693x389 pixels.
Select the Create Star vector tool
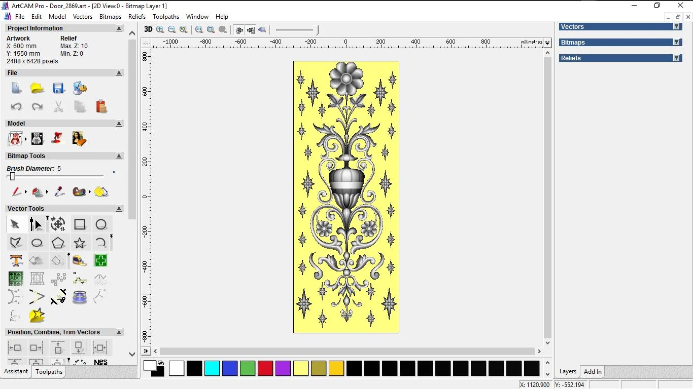(x=80, y=243)
